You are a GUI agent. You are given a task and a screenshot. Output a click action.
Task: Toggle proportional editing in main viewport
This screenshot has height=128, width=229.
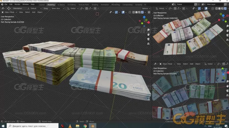tap(95, 9)
